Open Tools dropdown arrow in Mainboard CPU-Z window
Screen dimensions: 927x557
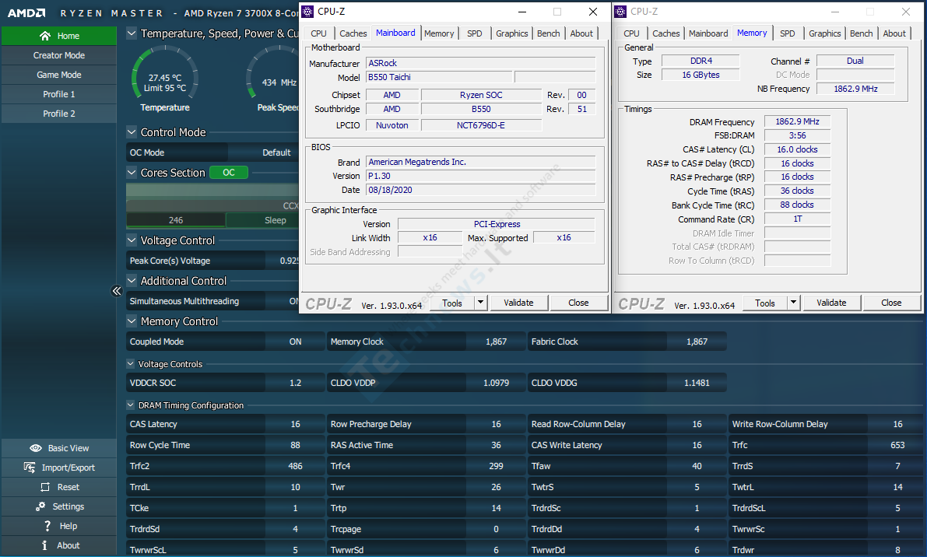(481, 303)
